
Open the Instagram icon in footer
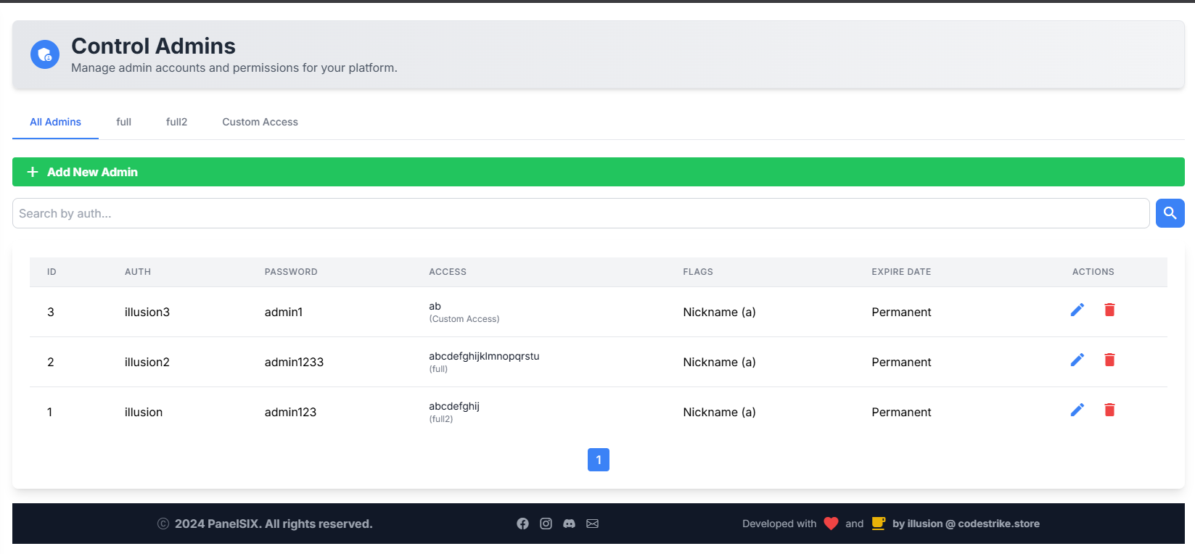(546, 524)
